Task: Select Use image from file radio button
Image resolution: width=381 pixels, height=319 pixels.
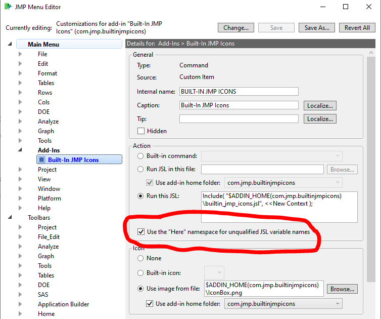Action: pos(140,289)
